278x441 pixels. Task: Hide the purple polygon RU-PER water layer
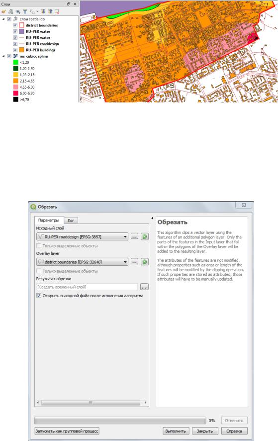pyautogui.click(x=15, y=31)
